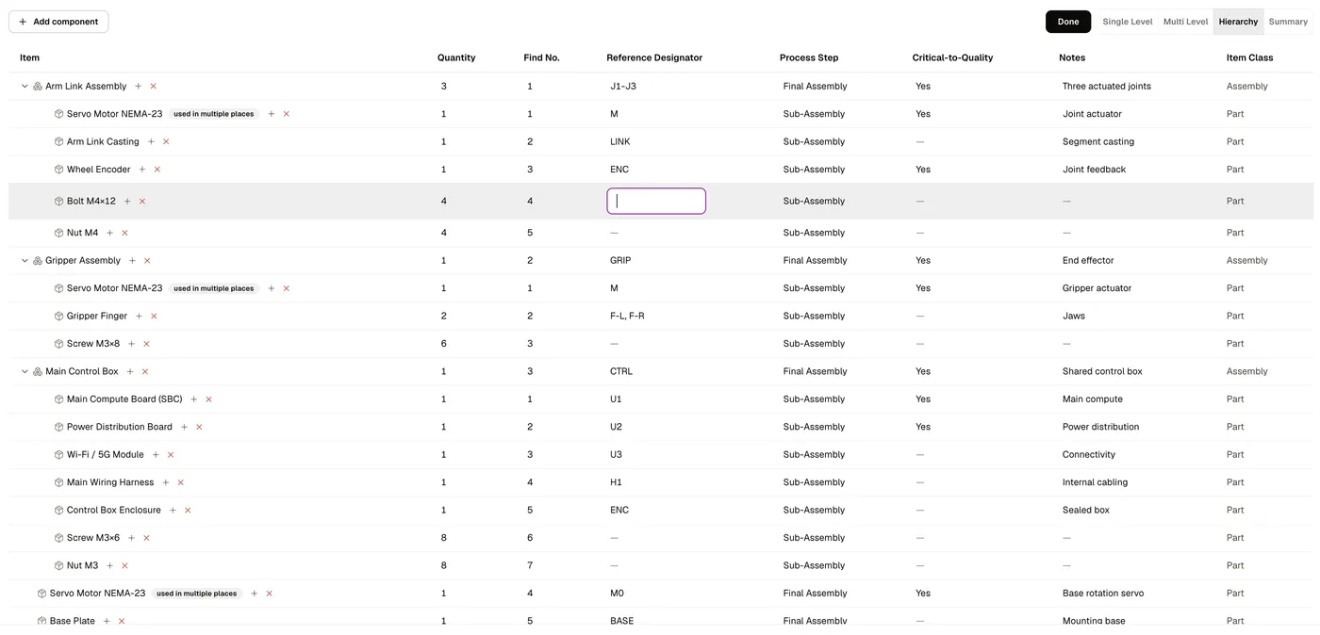Click the Quantity column header

[x=456, y=57]
